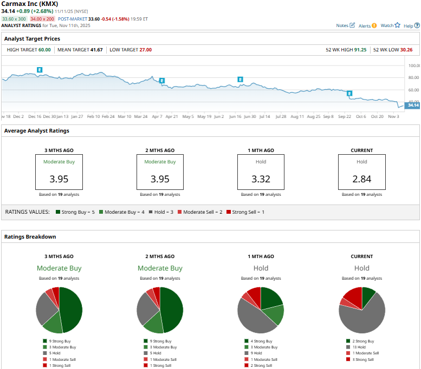Screen dimensions: 421x369
Task: Click '4 Strong Buy' in 1 Mth Ago legend
Action: 262,341
